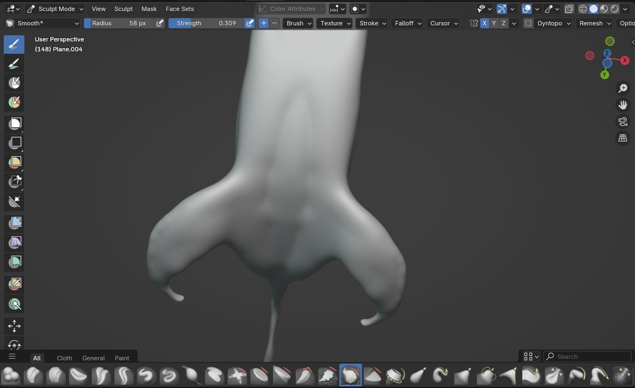Image resolution: width=635 pixels, height=388 pixels.
Task: Click the plus button beside Strength
Action: pos(264,23)
